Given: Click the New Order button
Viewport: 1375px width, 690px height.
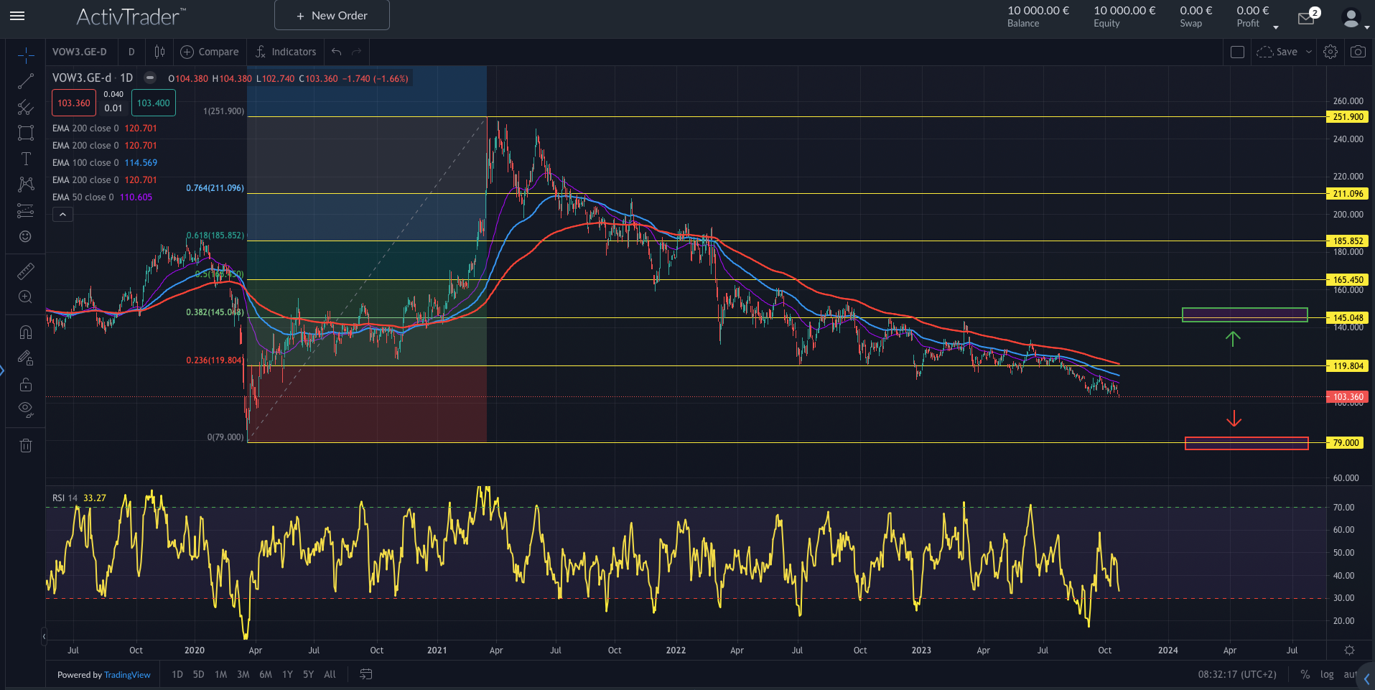Looking at the screenshot, I should point(332,15).
